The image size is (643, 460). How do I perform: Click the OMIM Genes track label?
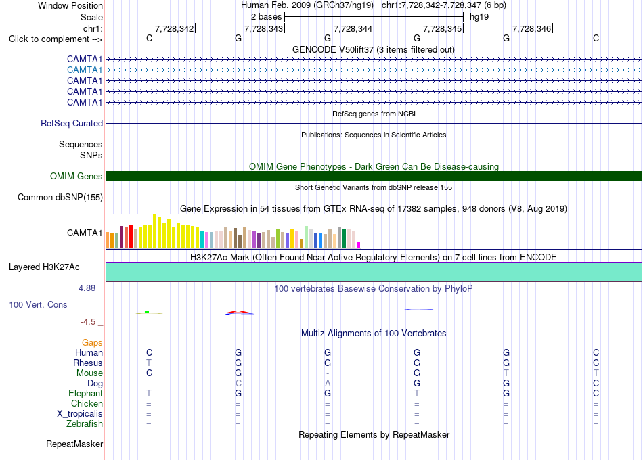(x=76, y=177)
